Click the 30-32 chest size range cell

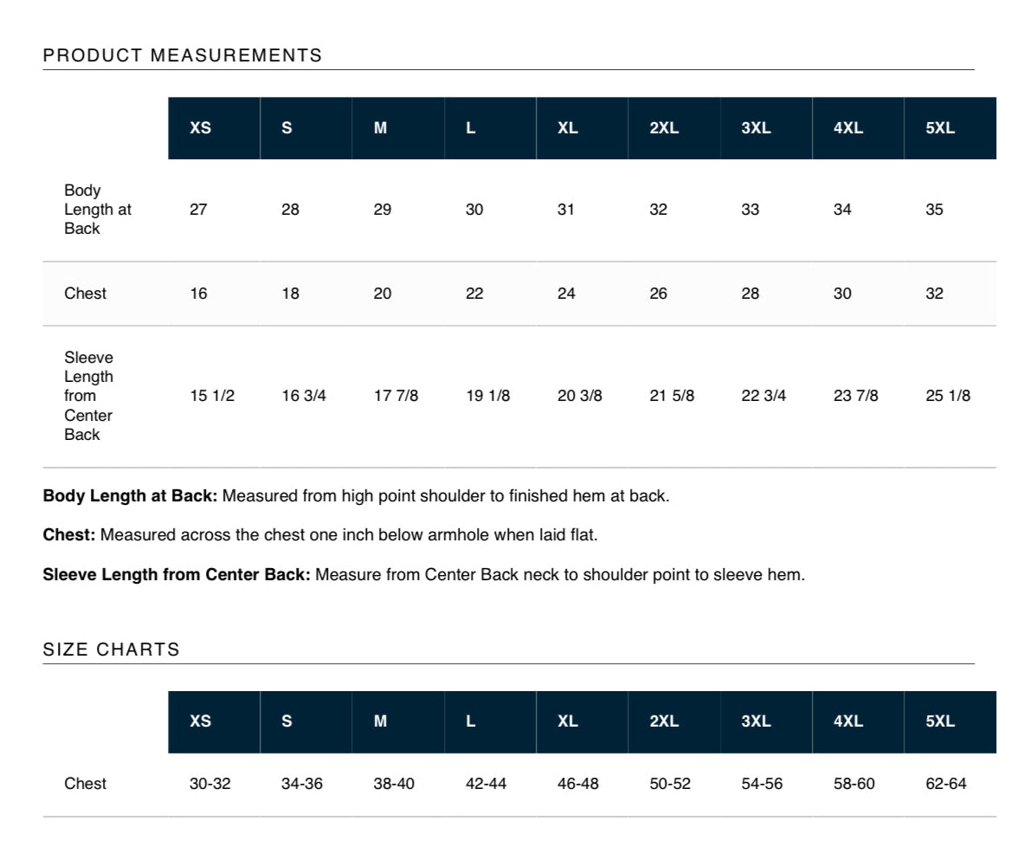tap(210, 784)
